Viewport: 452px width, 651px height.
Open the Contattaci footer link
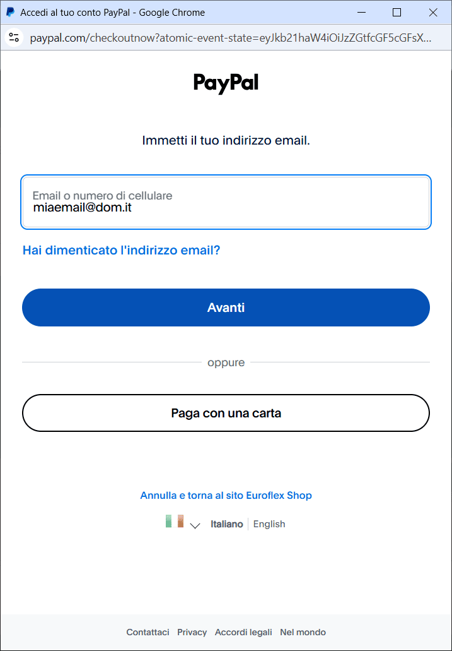(x=148, y=632)
